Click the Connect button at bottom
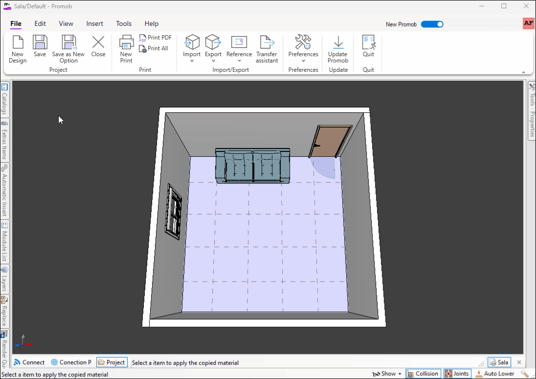 point(29,362)
